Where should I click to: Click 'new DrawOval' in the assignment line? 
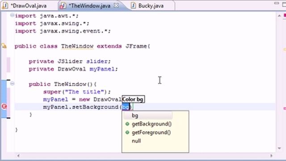(x=100, y=99)
